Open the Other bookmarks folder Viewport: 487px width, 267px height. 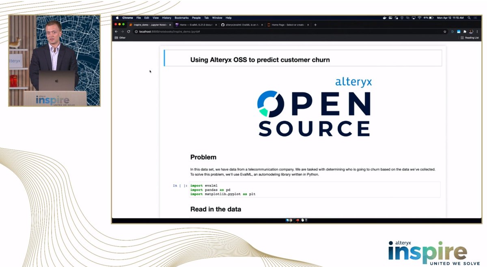[120, 38]
